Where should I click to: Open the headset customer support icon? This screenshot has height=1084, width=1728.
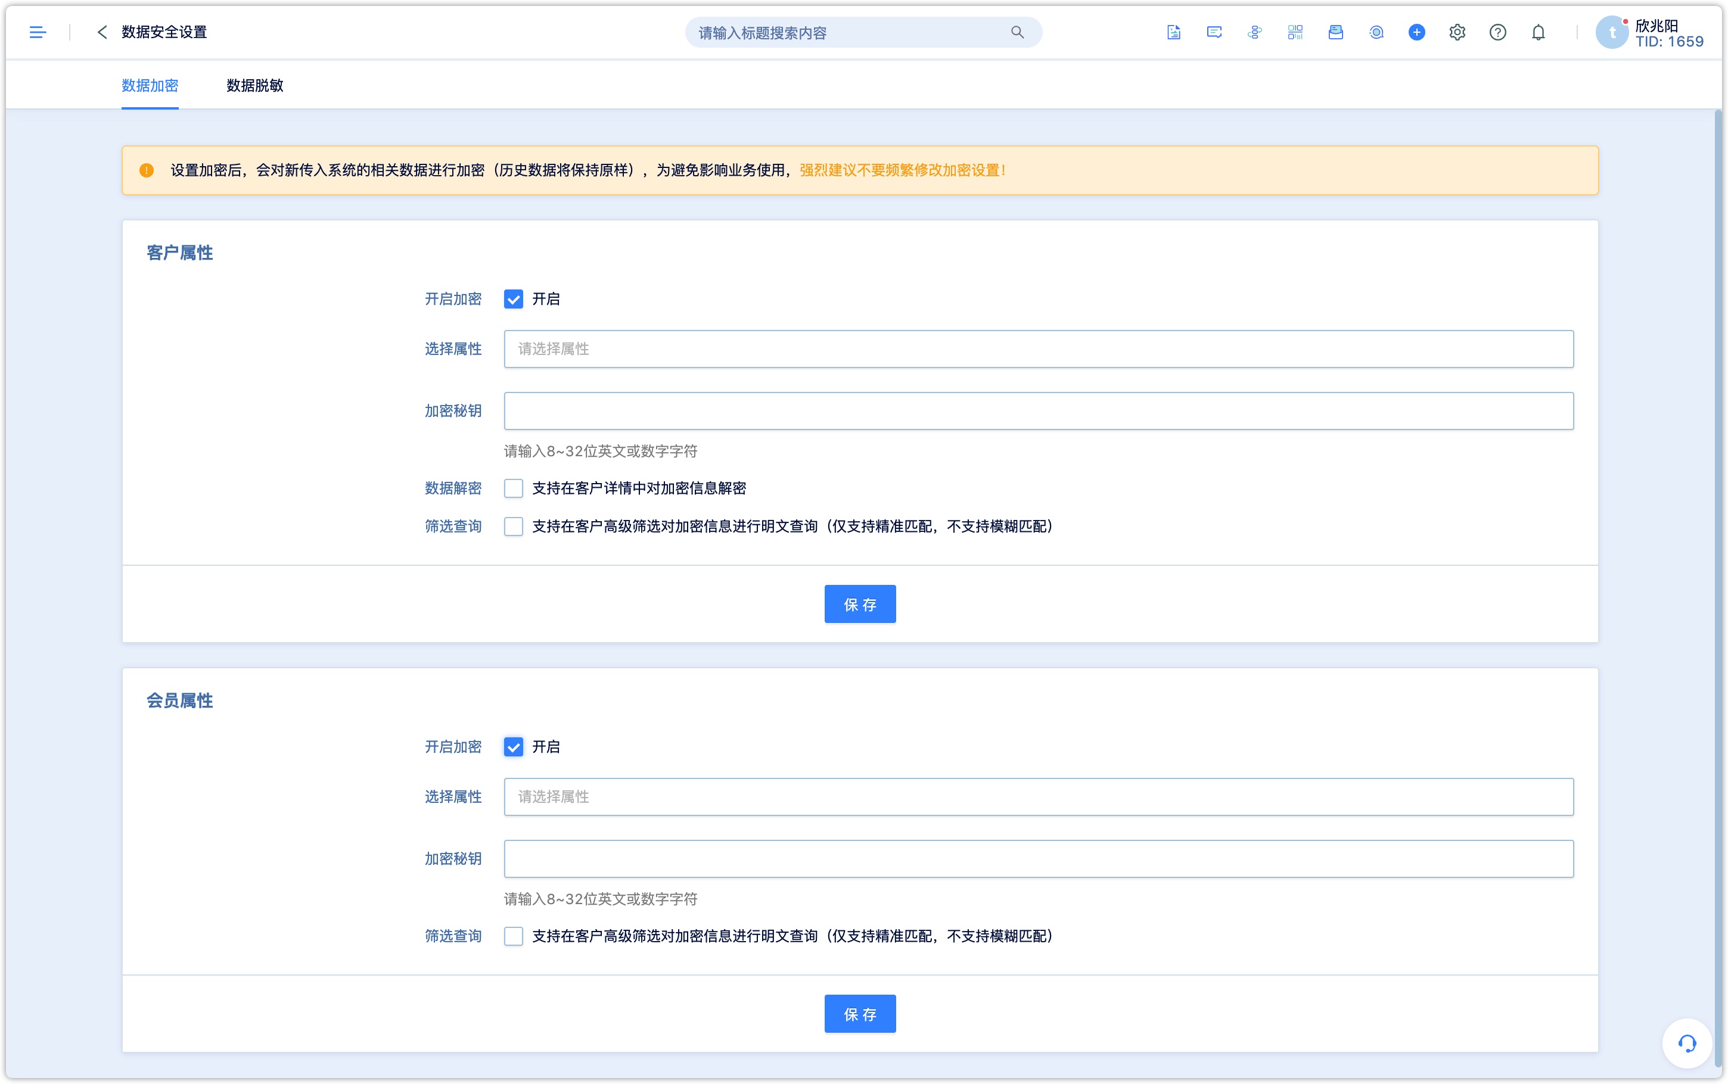click(1686, 1043)
